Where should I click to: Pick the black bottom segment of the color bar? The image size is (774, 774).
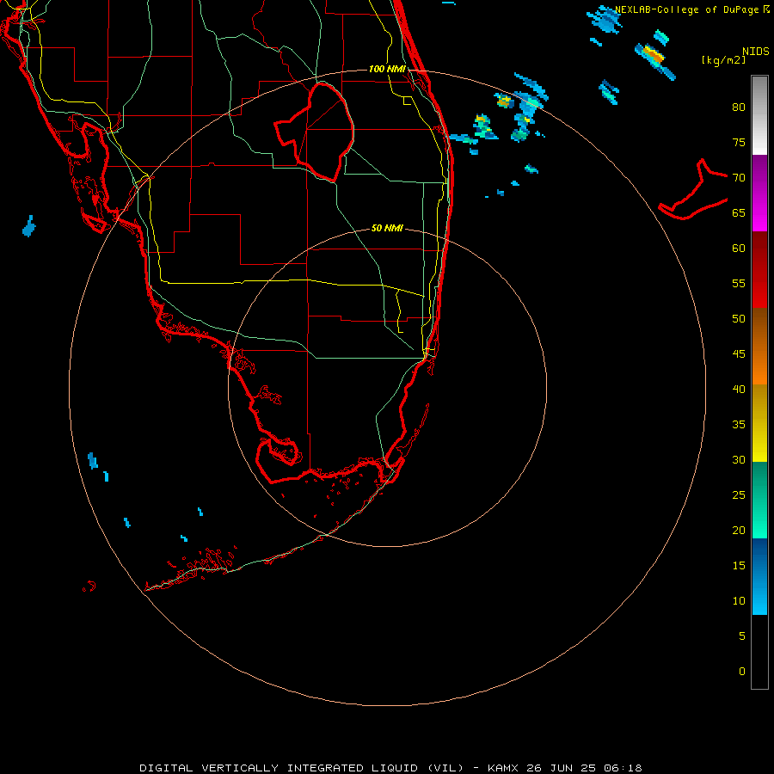click(759, 652)
